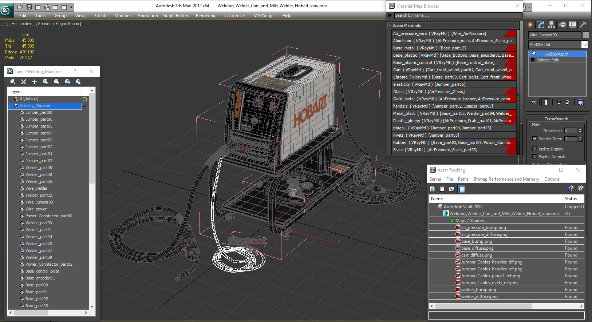Screen dimensions: 592x322
Task: Click Status Log icon in Asset Tracking
Action: [442, 189]
